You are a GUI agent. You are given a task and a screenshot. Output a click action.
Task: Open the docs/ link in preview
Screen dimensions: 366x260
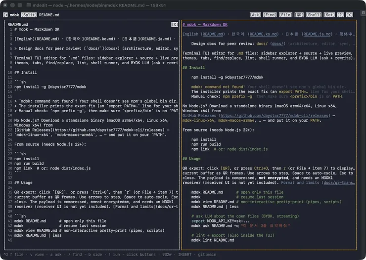277,43
